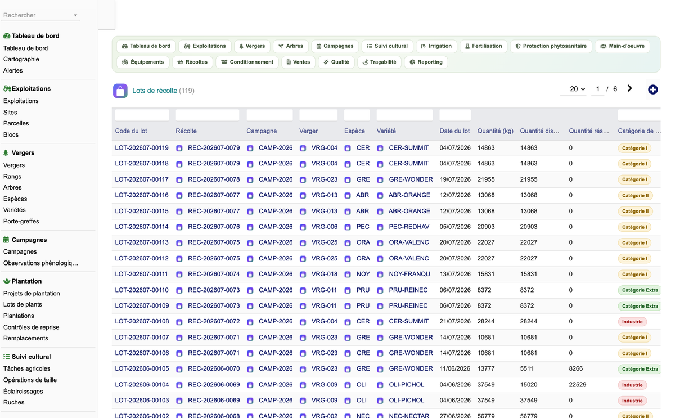Open lot LOT-202606-00105
This screenshot has width=675, height=418.
pos(142,368)
